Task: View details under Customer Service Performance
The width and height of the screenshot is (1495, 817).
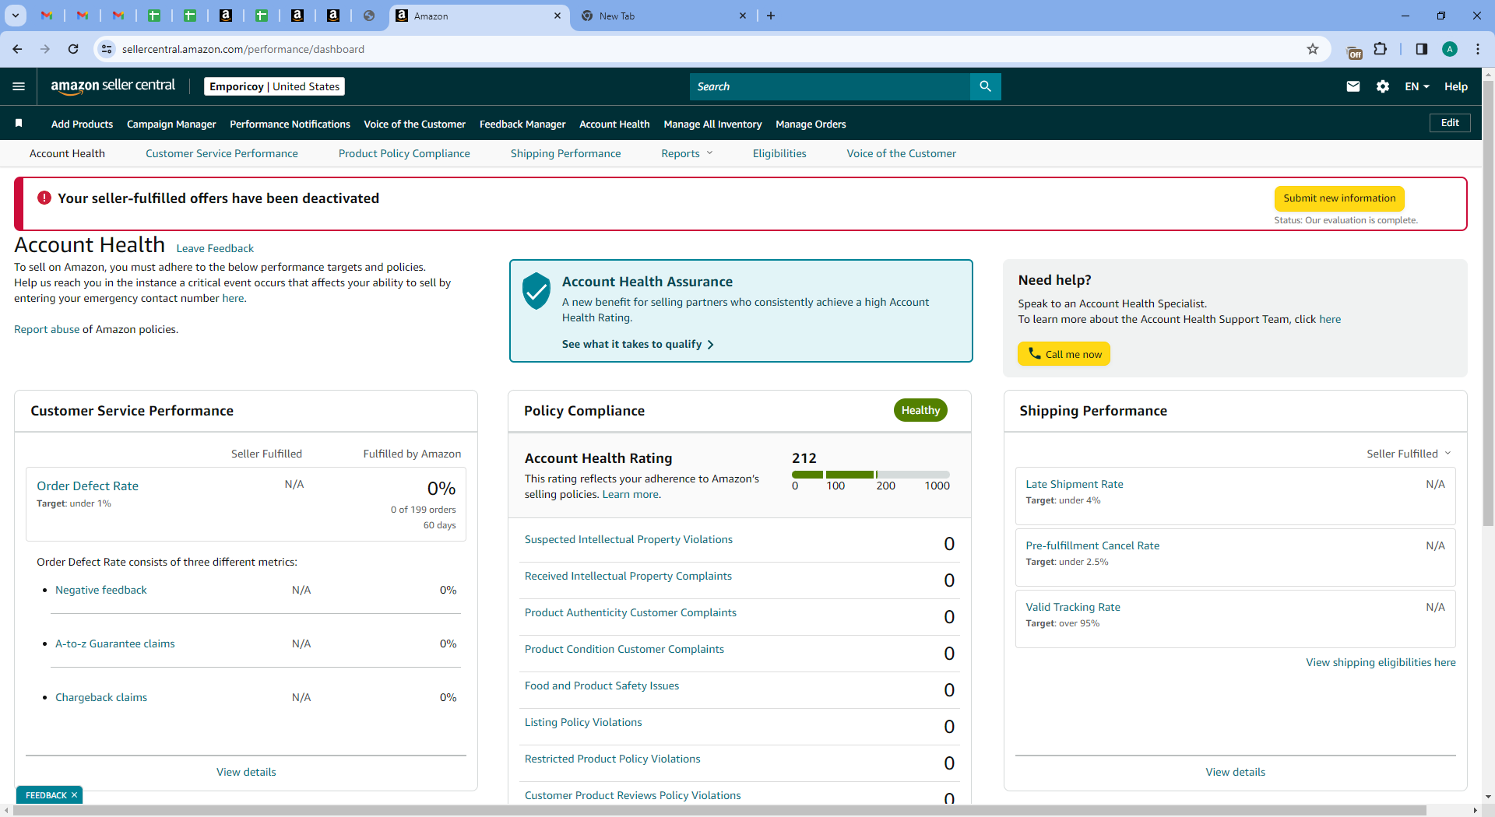Action: [246, 772]
